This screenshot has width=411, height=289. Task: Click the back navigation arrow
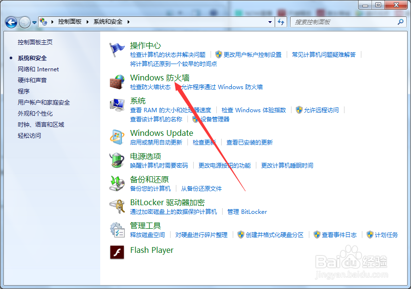[x=11, y=22]
